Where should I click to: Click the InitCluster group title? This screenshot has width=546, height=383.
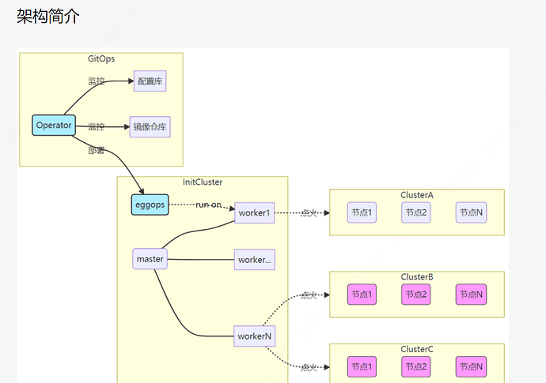203,182
